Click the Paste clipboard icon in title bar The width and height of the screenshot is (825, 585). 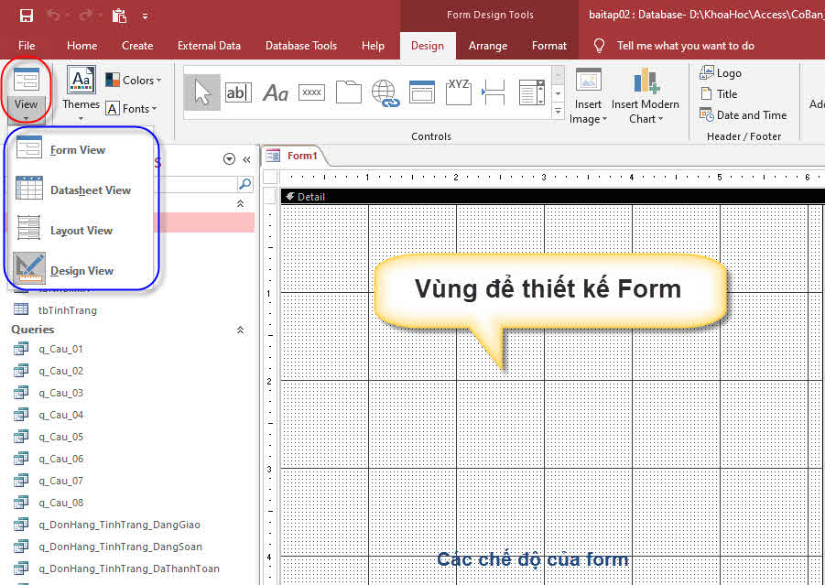119,16
